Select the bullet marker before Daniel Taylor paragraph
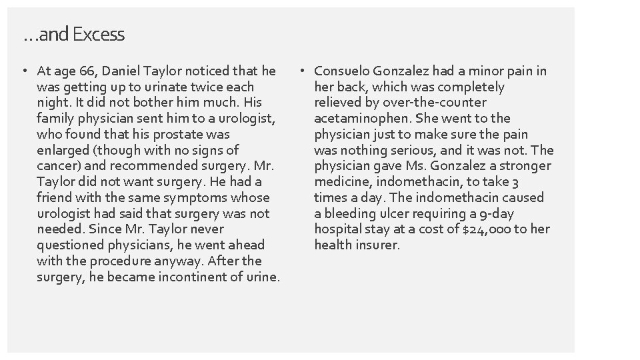The image size is (640, 360). (25, 71)
